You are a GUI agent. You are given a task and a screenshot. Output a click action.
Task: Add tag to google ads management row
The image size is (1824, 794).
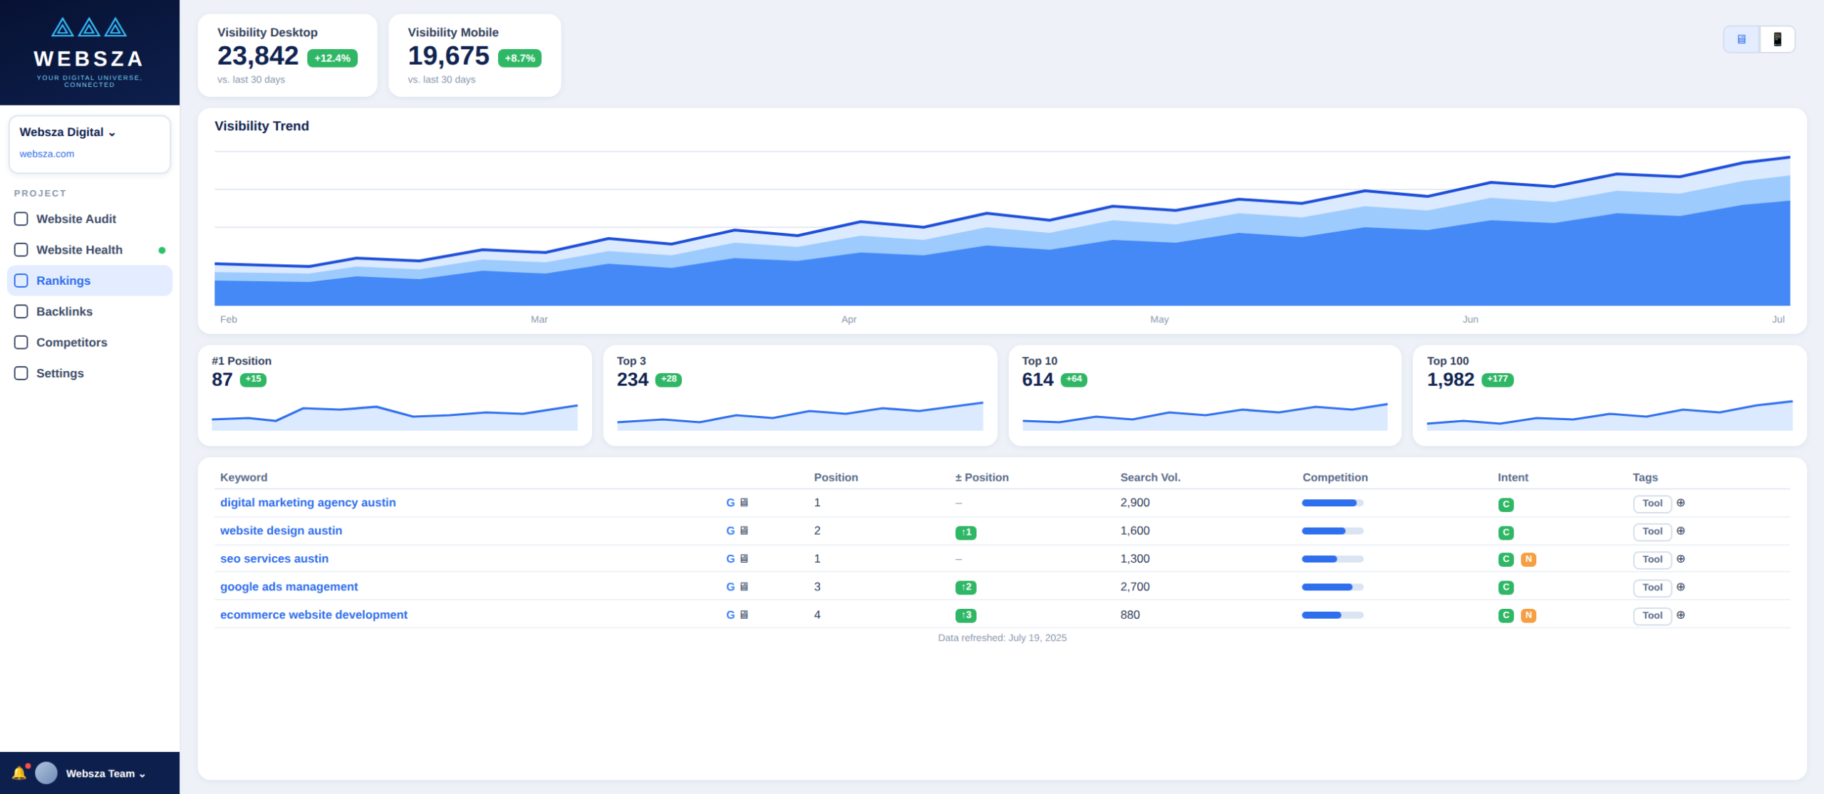(x=1681, y=587)
